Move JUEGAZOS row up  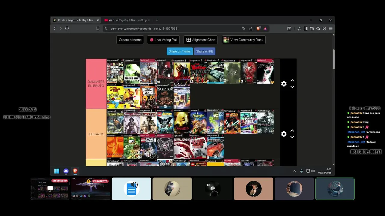pyautogui.click(x=292, y=130)
